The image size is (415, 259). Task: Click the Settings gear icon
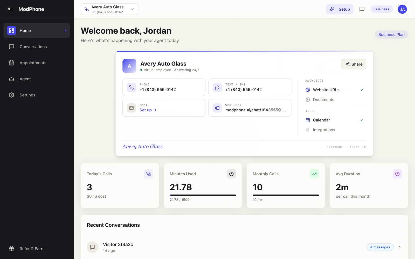(11, 95)
